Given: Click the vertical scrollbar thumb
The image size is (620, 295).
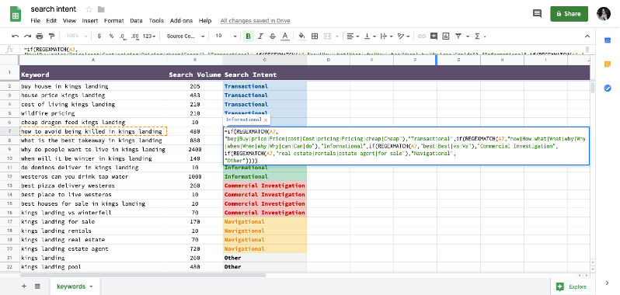Looking at the screenshot, I should click(592, 88).
